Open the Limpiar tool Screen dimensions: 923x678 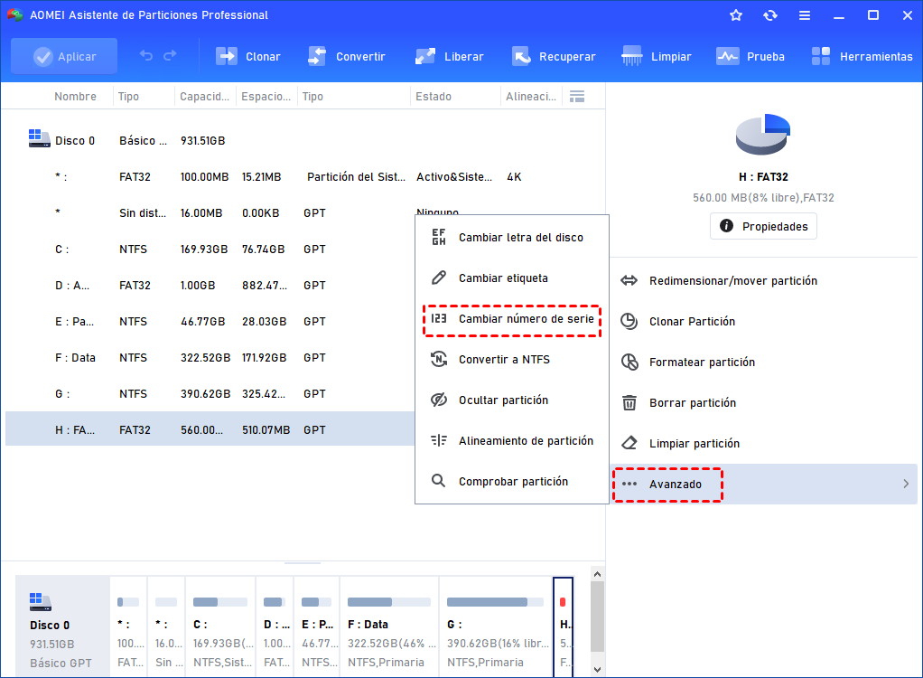(x=657, y=57)
